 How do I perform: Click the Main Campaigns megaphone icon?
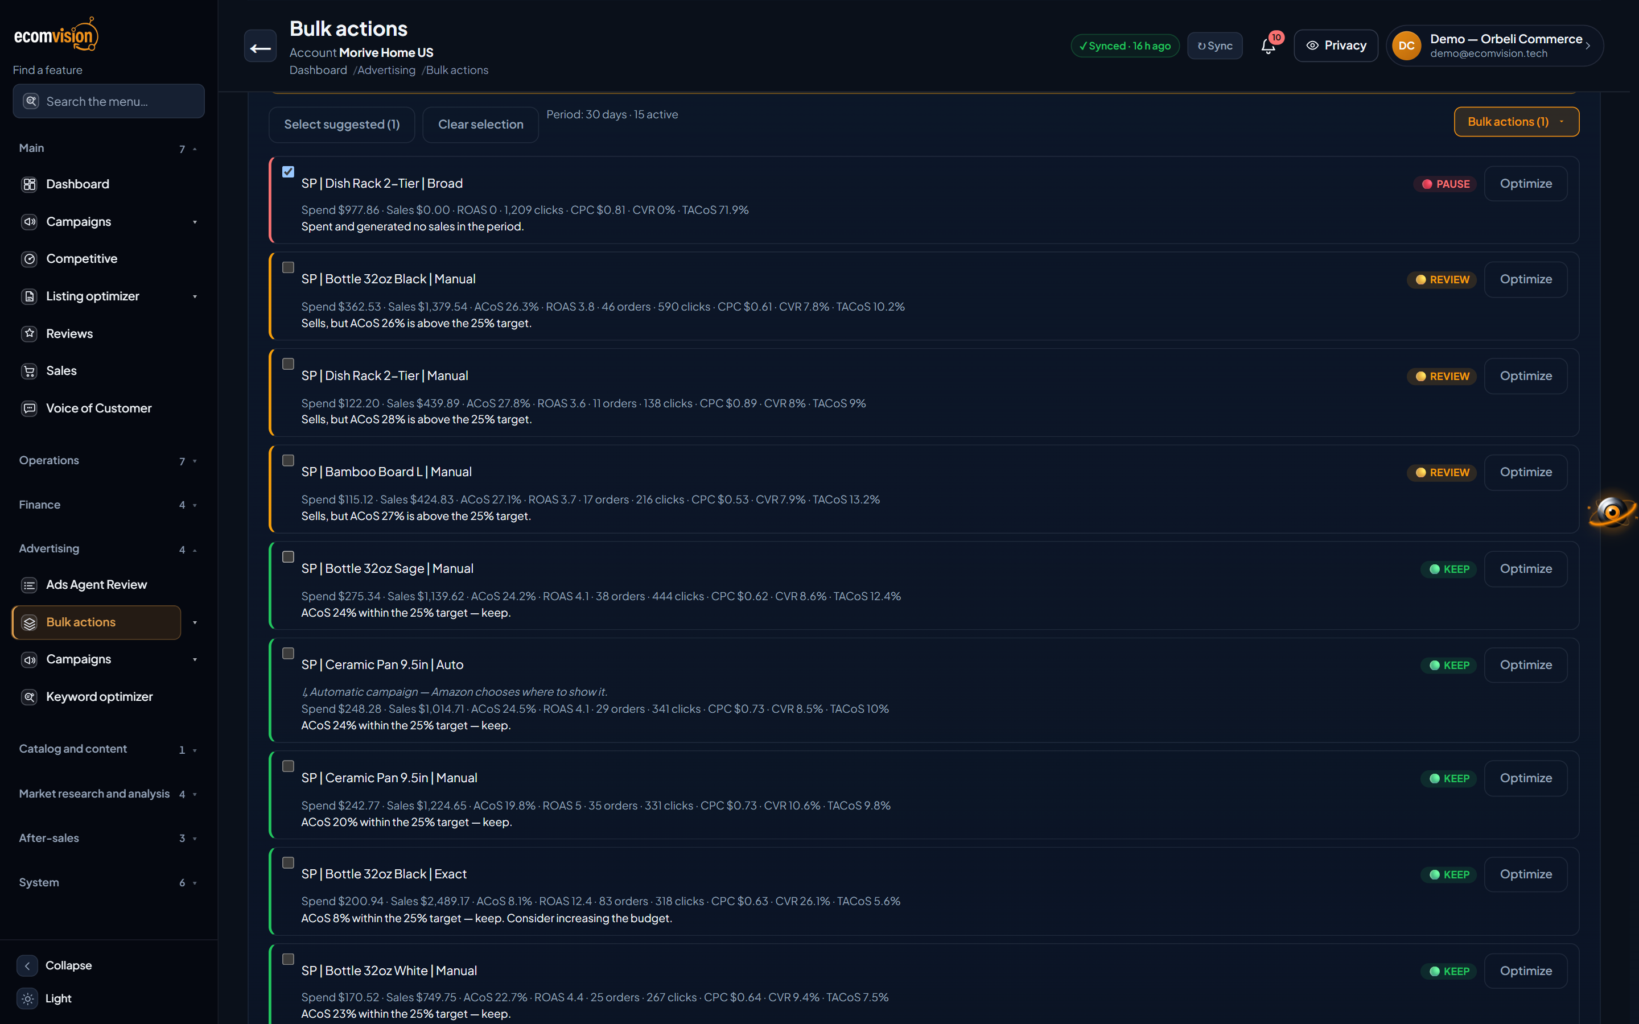[x=29, y=221]
